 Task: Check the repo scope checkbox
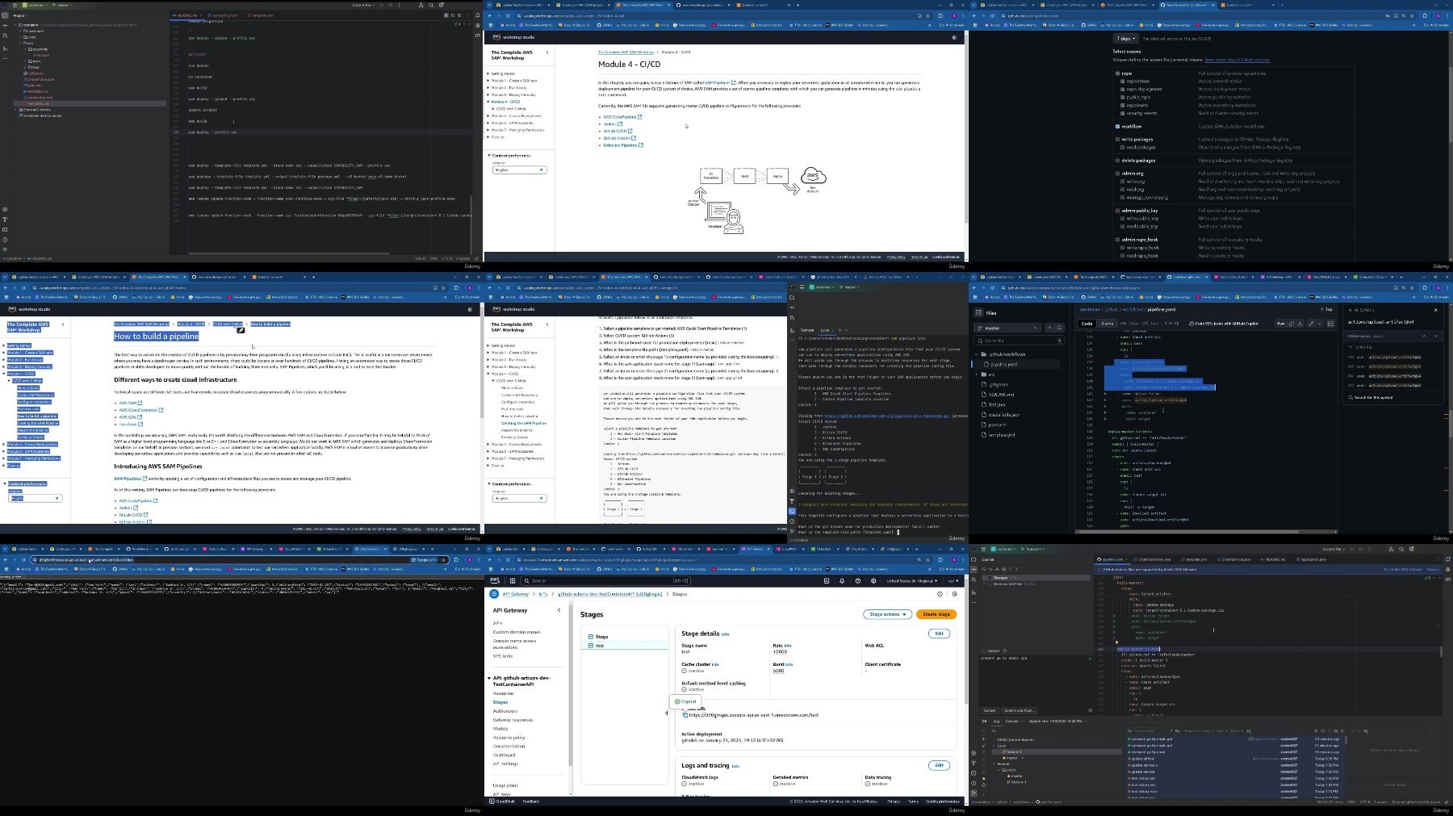pos(1117,73)
